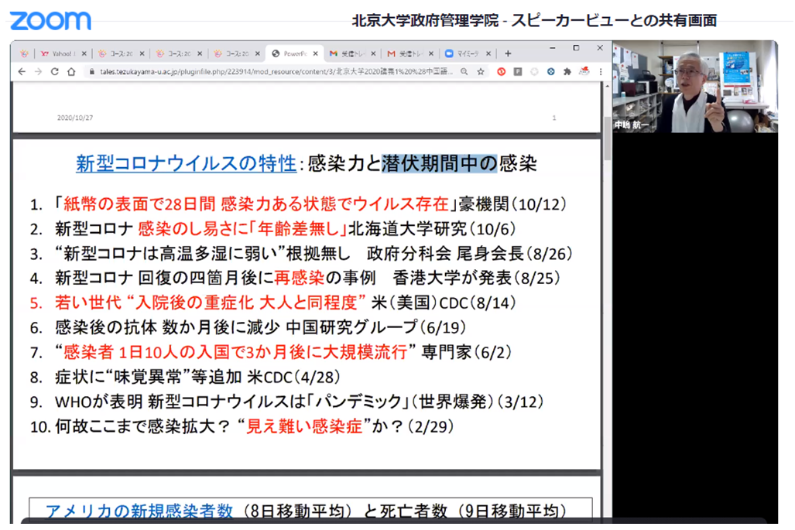Open a new tab with the plus button
This screenshot has width=795, height=530.
coord(508,53)
